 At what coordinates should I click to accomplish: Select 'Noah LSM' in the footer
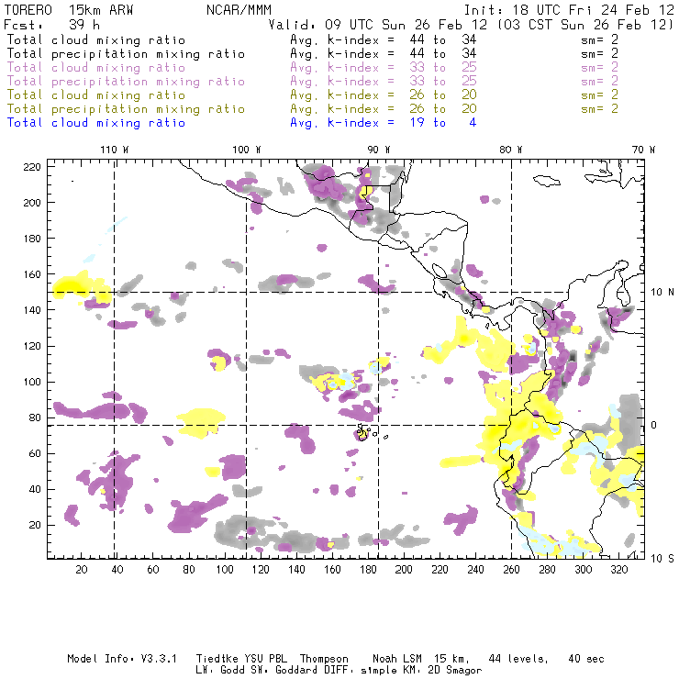(x=397, y=659)
